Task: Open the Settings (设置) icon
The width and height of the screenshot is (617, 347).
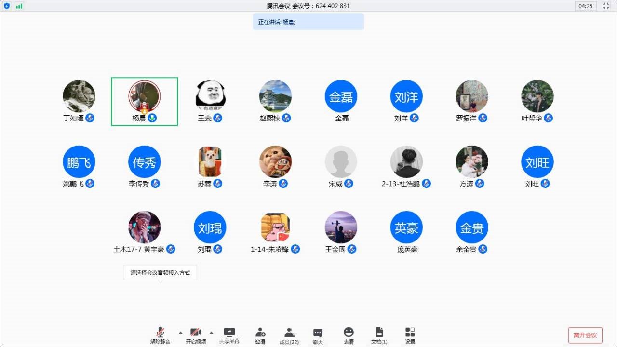Action: (x=410, y=333)
